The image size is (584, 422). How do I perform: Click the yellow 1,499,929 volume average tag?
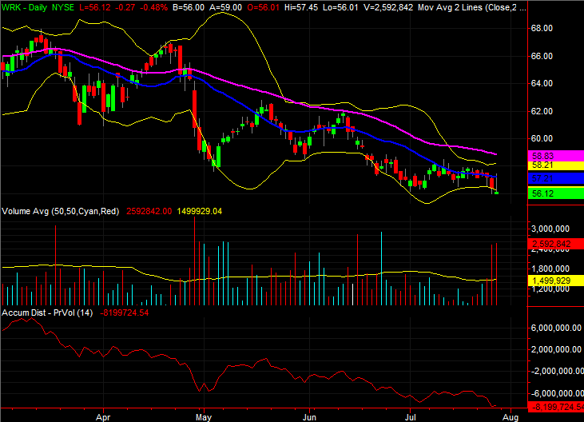coord(556,281)
